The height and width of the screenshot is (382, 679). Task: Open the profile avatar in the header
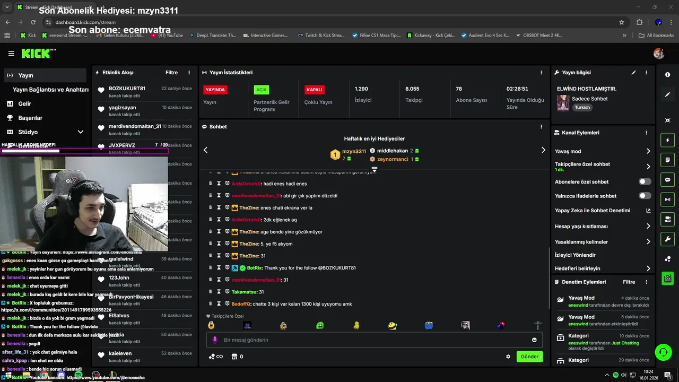pyautogui.click(x=658, y=54)
